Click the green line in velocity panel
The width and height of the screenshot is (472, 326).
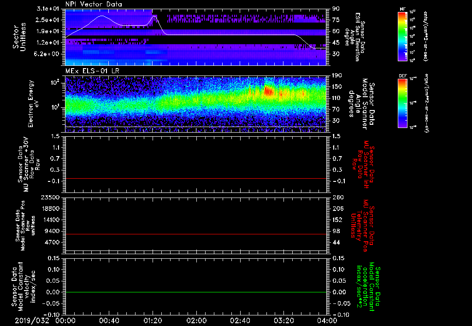coord(195,292)
